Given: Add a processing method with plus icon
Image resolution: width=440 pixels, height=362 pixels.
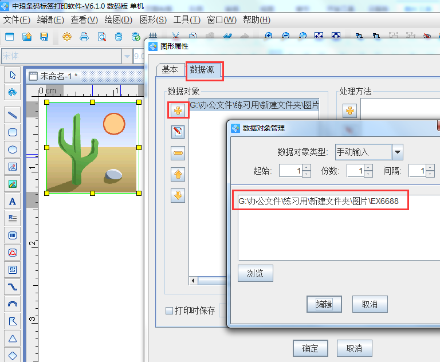Looking at the screenshot, I should pyautogui.click(x=349, y=111).
